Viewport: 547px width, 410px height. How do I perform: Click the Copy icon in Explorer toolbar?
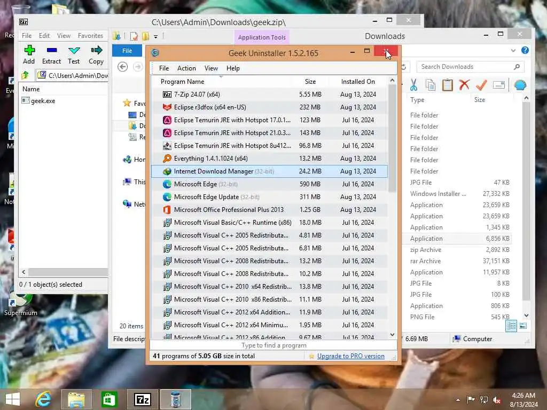[431, 85]
